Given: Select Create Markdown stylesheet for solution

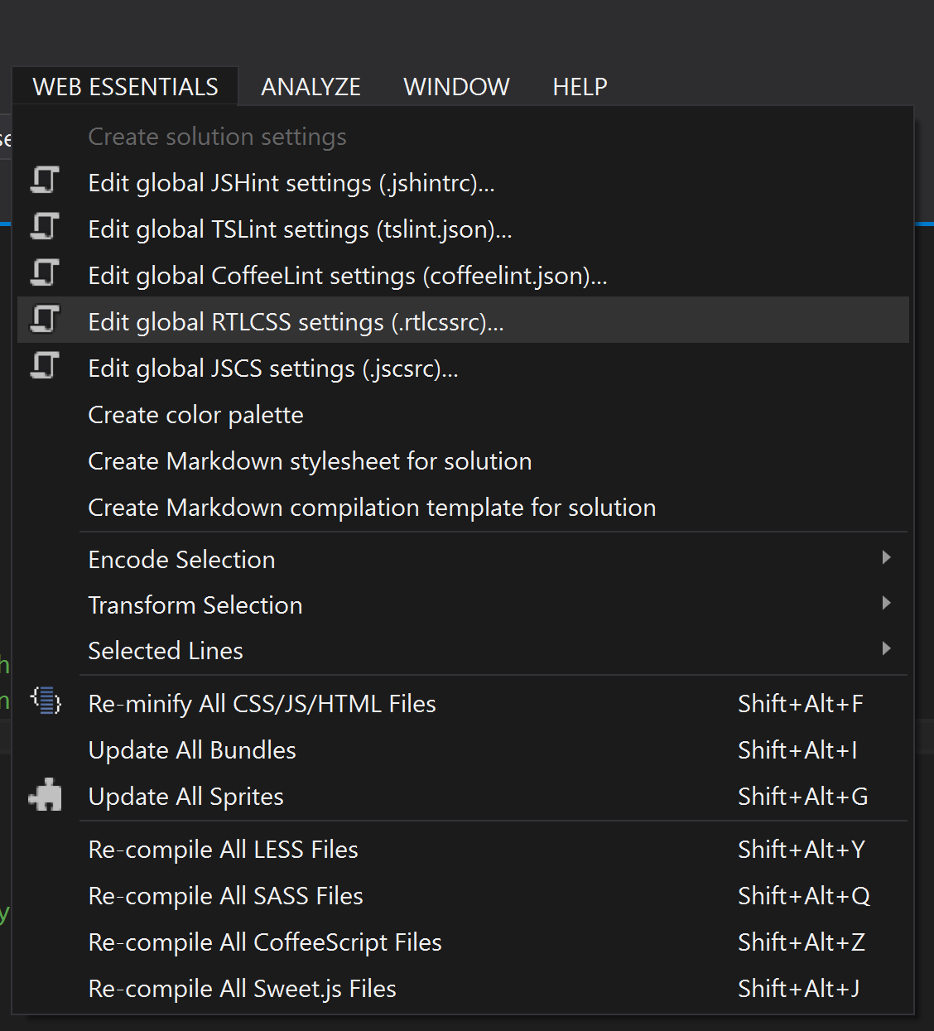Looking at the screenshot, I should (310, 461).
